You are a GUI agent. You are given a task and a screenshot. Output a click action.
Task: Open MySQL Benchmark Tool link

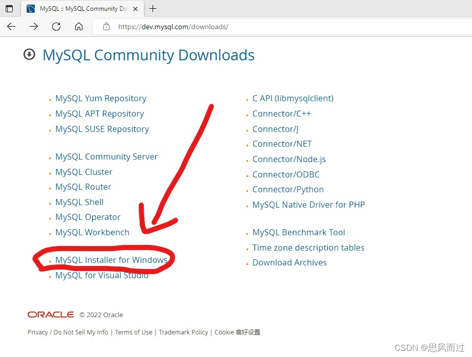click(x=298, y=233)
